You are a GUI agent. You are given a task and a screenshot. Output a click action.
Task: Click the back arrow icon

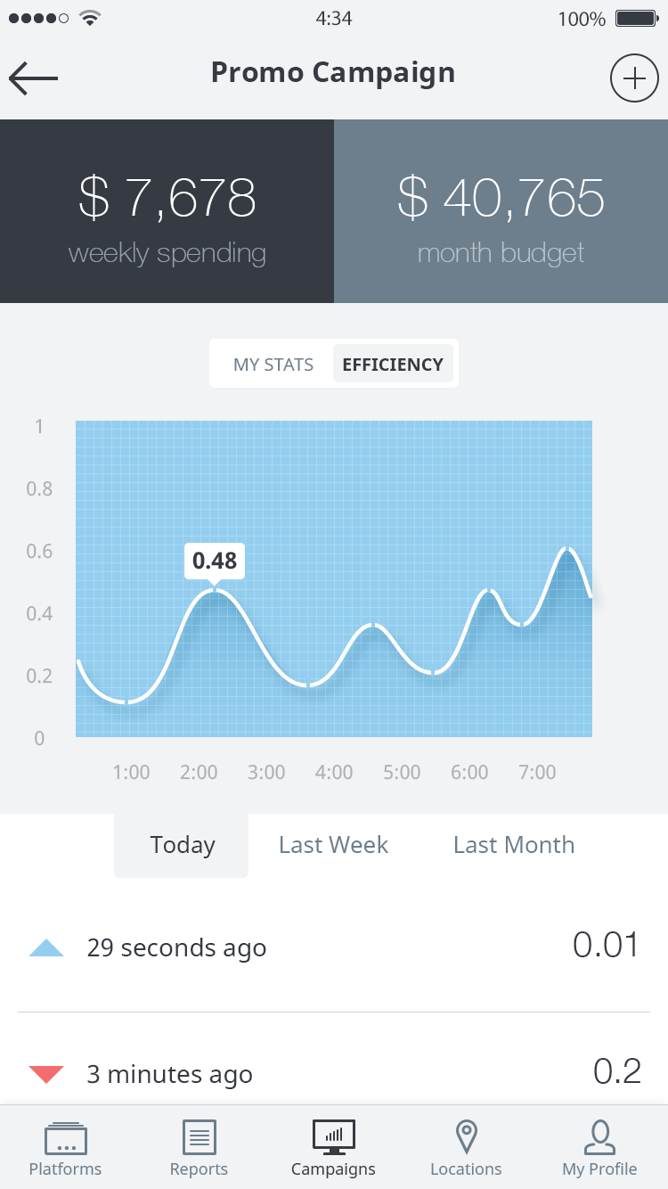(33, 78)
